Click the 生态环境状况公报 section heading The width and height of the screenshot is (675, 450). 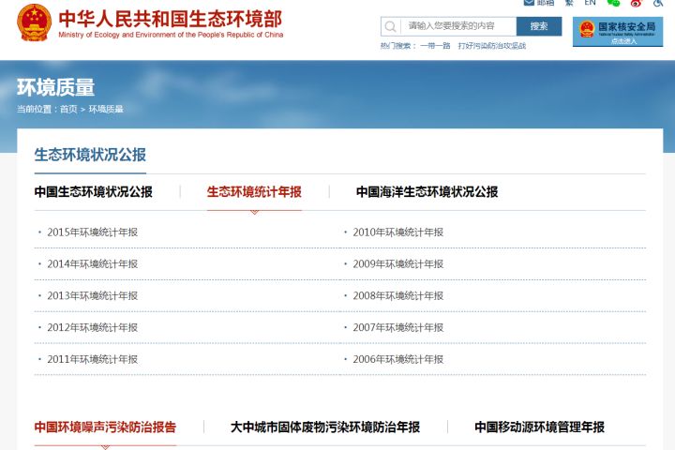click(90, 155)
